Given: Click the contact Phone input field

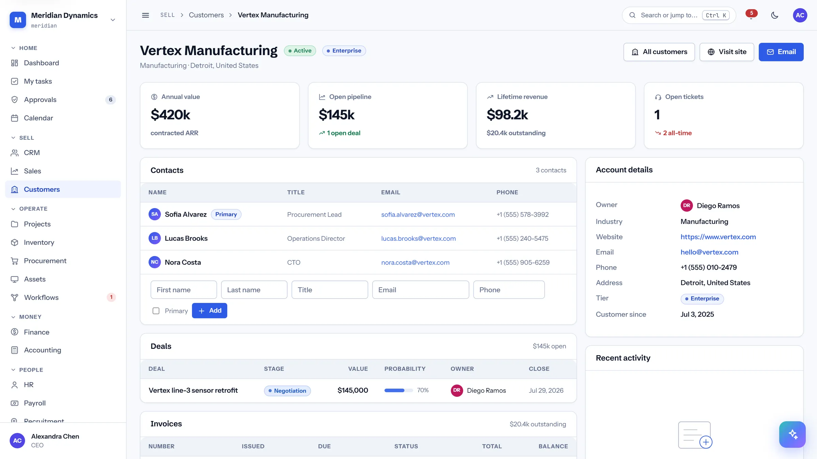Looking at the screenshot, I should tap(509, 290).
